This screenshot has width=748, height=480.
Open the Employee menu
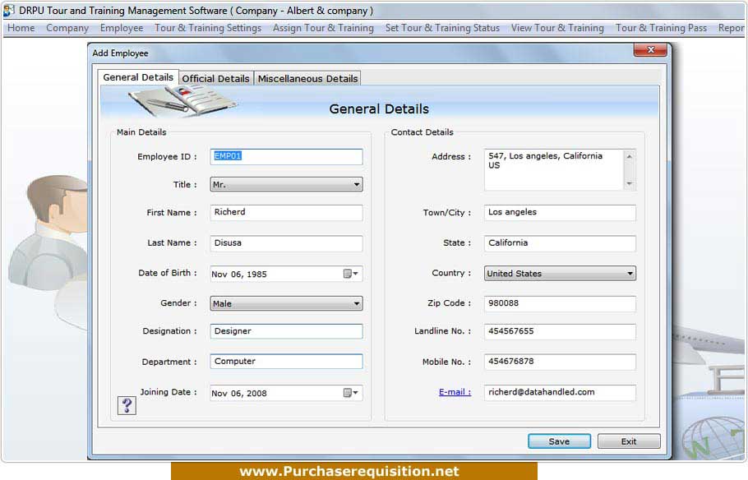pos(121,27)
